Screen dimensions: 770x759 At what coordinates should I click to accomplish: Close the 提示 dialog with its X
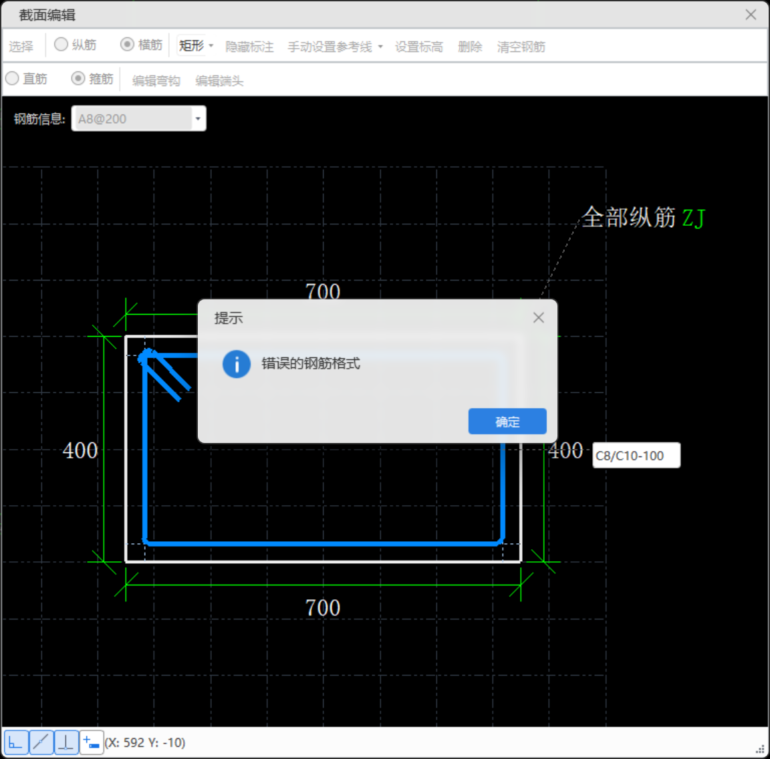coord(538,317)
